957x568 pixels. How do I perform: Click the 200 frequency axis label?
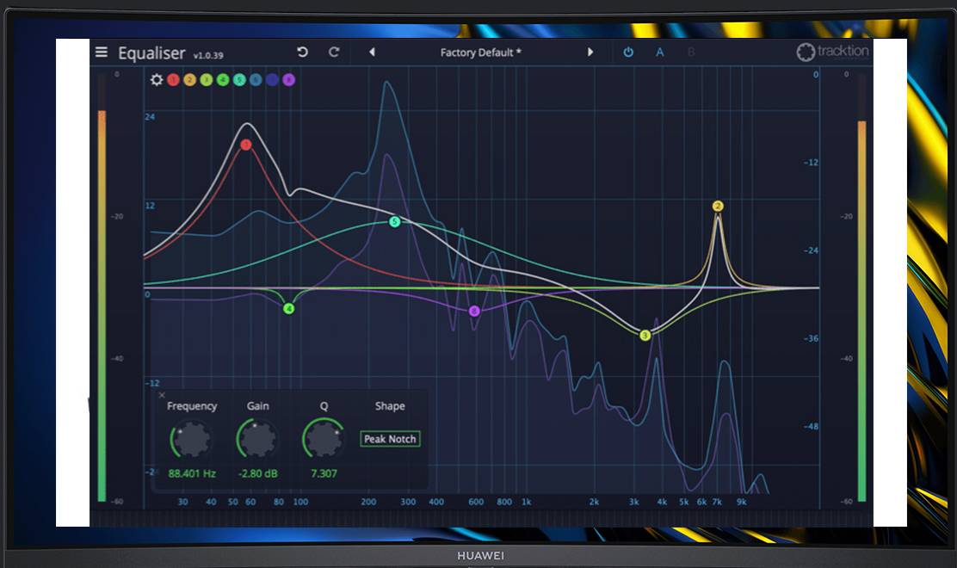tap(368, 502)
